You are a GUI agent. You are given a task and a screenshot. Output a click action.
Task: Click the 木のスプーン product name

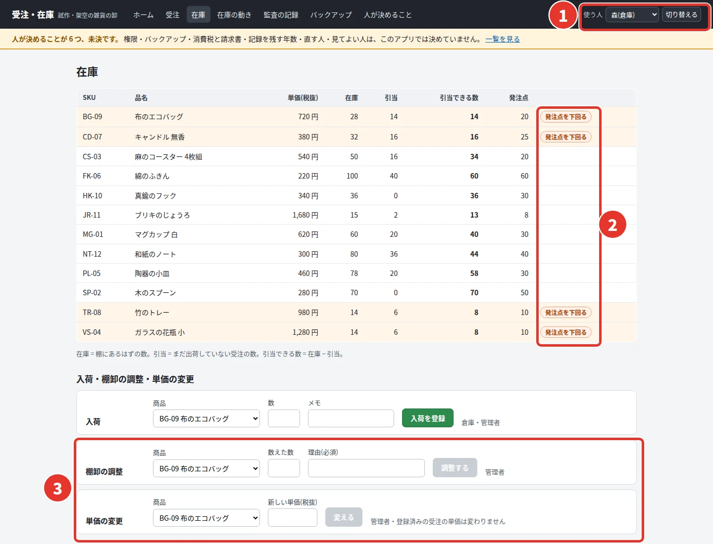(x=155, y=293)
